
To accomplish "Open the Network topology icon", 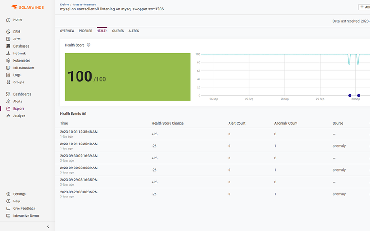I will coord(9,53).
